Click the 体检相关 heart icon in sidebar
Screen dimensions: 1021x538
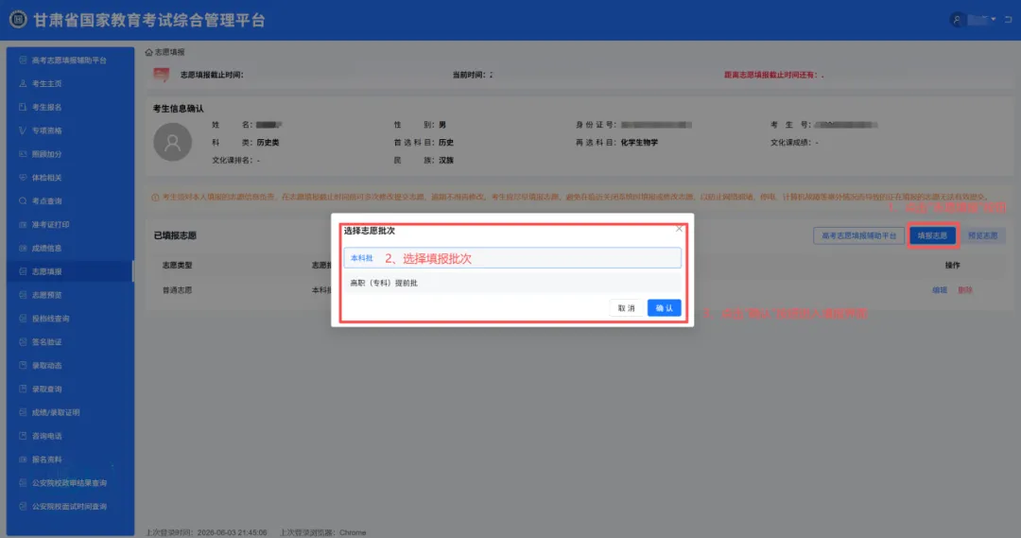pos(23,177)
